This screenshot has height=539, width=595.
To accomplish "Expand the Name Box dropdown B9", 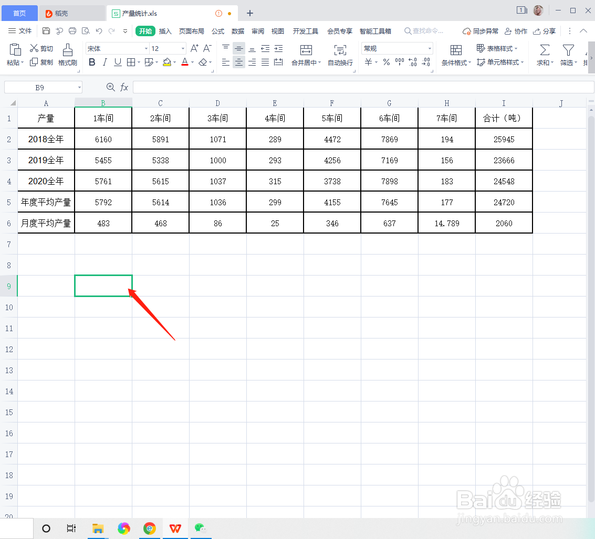I will [79, 88].
